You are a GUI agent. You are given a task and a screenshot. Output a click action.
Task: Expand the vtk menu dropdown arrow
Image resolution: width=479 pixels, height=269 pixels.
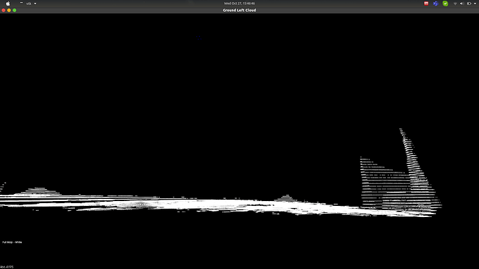coord(35,3)
